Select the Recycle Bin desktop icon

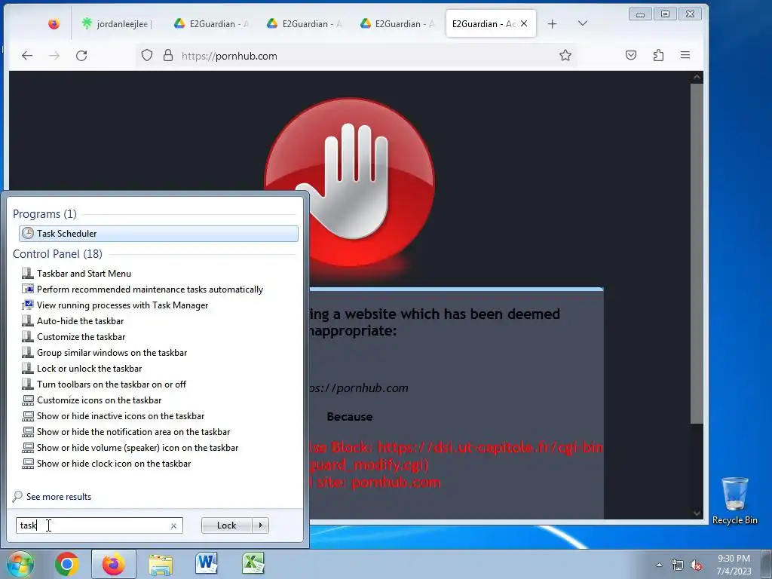tap(734, 501)
